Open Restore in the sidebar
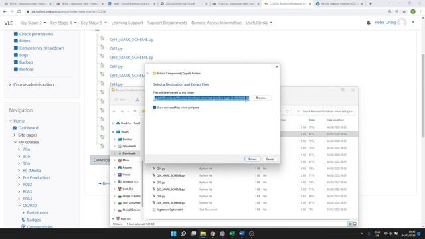The height and width of the screenshot is (239, 425). tap(26, 69)
